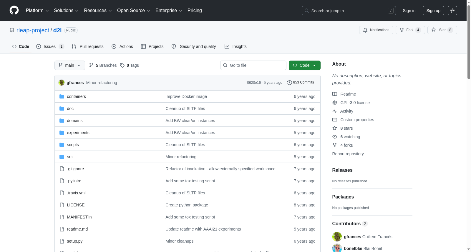Open the Packages heading link
The height and width of the screenshot is (252, 471).
pos(343,197)
